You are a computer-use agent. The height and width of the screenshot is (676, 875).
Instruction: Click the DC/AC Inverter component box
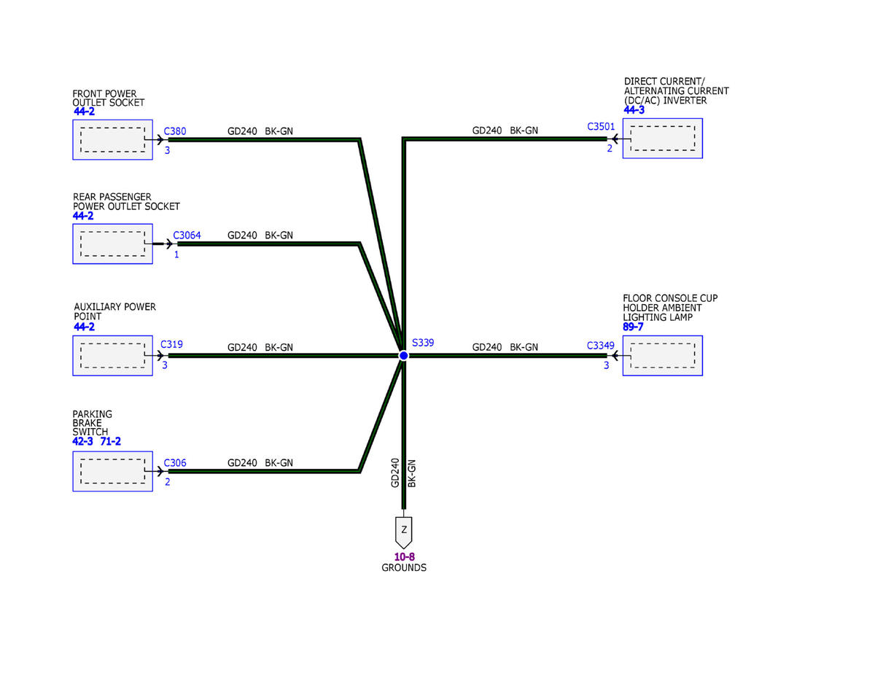click(x=662, y=139)
